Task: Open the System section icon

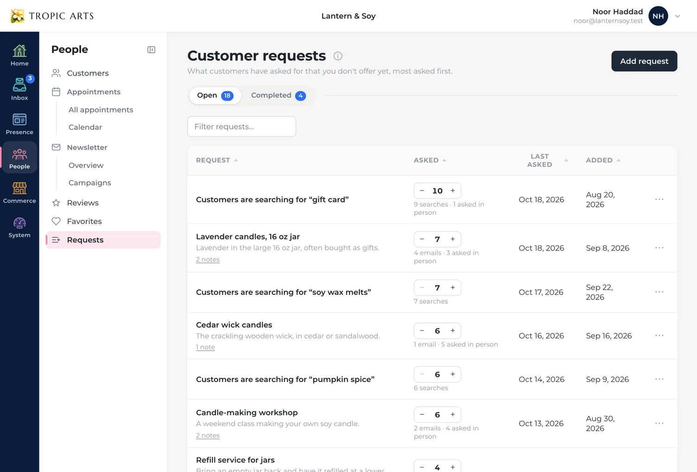Action: [x=19, y=227]
